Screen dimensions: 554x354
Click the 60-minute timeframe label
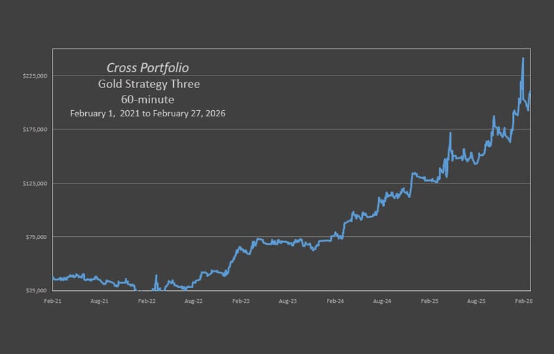(x=148, y=100)
